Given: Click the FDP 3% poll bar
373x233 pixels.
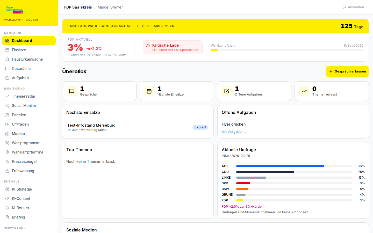Looking at the screenshot, I should pyautogui.click(x=294, y=200).
